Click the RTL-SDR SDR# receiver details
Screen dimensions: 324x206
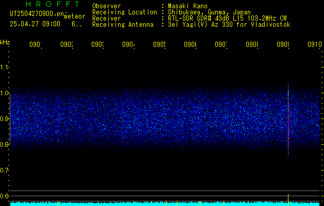[x=227, y=19]
